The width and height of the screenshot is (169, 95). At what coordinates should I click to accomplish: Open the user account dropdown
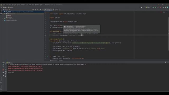[x=142, y=7]
